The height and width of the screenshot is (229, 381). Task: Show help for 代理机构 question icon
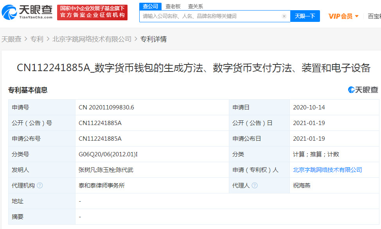40,186
